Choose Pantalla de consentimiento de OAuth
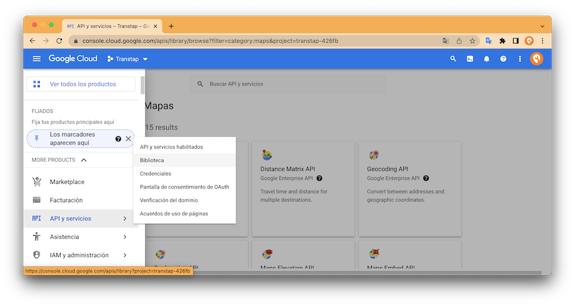Screen dimensions: 575x306 185,187
